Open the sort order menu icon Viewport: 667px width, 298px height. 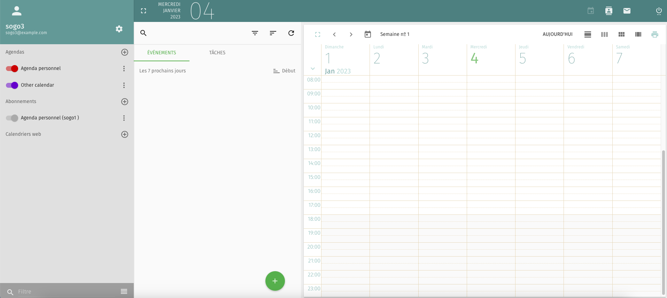273,33
